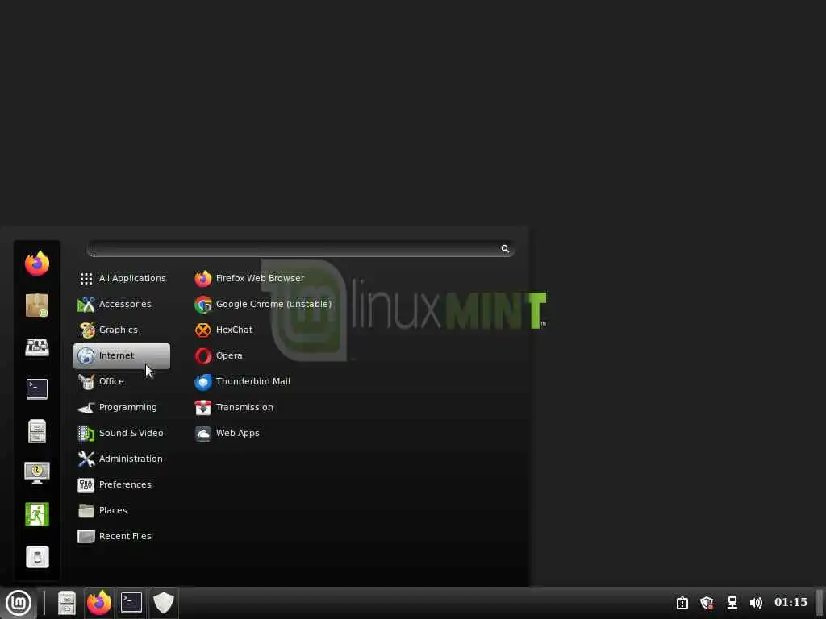Open Transmission by its label

244,407
